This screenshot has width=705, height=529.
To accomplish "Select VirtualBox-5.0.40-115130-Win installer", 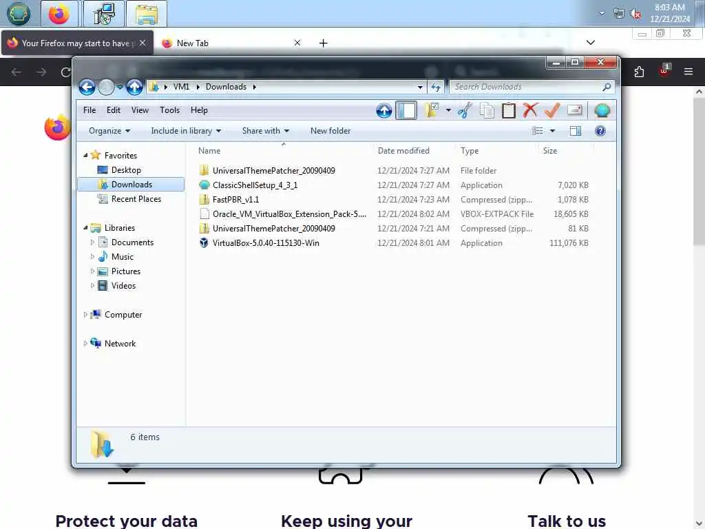I will [266, 243].
